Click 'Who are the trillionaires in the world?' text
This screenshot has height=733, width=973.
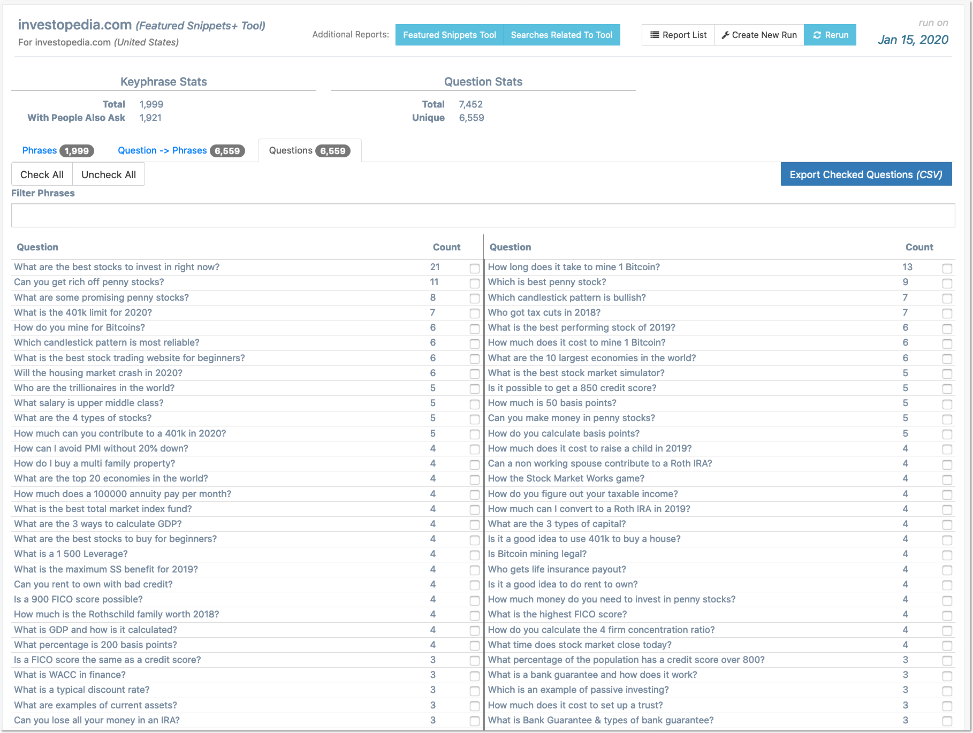(x=94, y=388)
